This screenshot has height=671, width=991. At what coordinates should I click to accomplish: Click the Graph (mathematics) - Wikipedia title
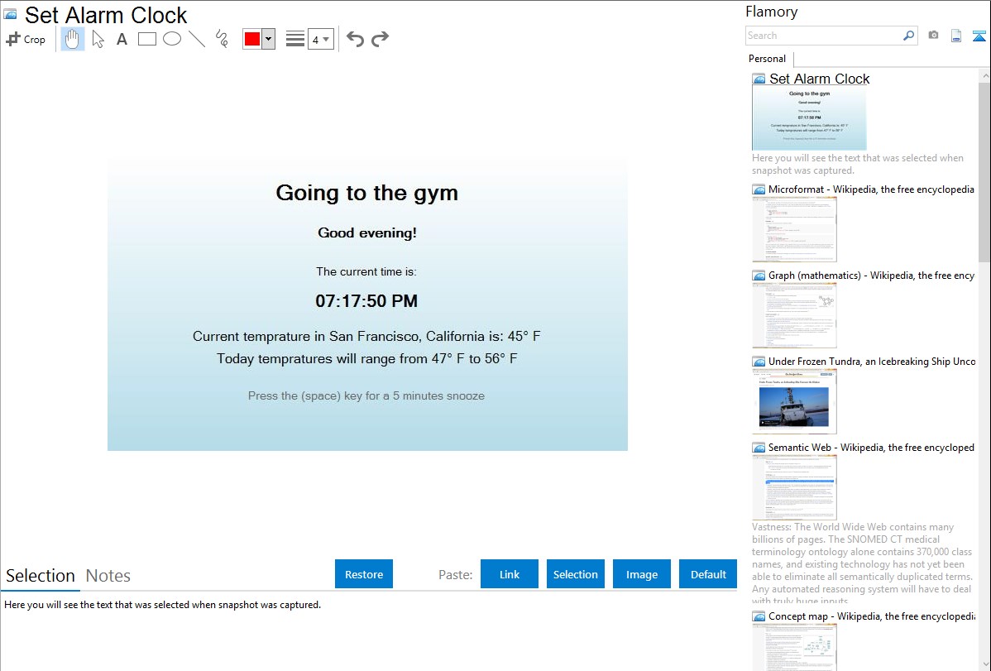click(871, 276)
